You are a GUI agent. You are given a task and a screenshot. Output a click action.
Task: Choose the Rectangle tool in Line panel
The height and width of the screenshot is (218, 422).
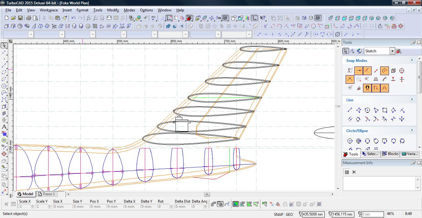(385, 110)
